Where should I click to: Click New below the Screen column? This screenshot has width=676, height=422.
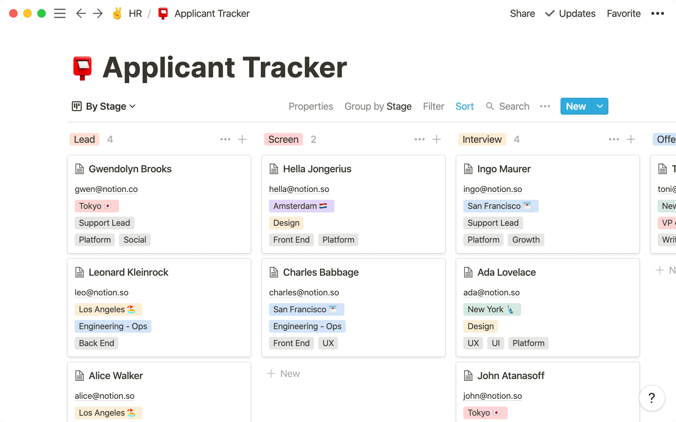point(283,373)
